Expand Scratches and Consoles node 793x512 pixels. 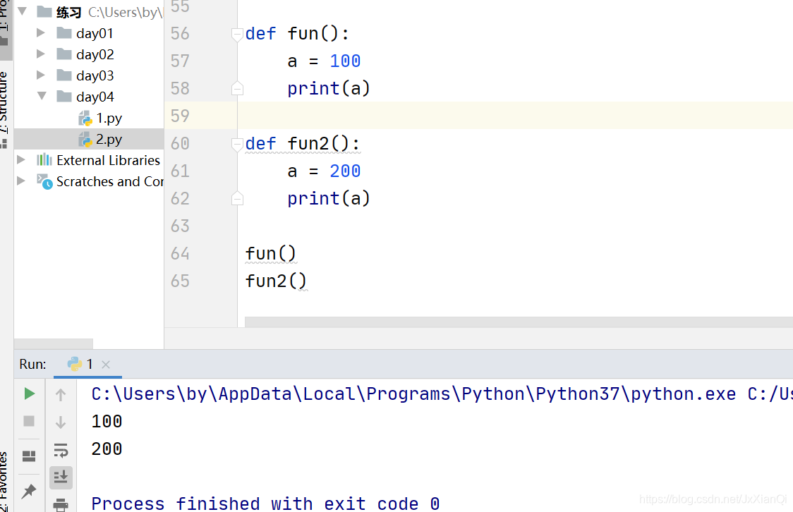click(x=20, y=181)
